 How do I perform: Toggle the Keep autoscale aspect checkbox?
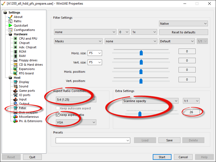pos(58,108)
